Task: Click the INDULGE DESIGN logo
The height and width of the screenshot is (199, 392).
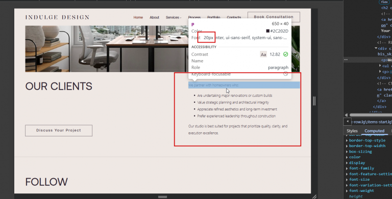Action: (x=57, y=17)
